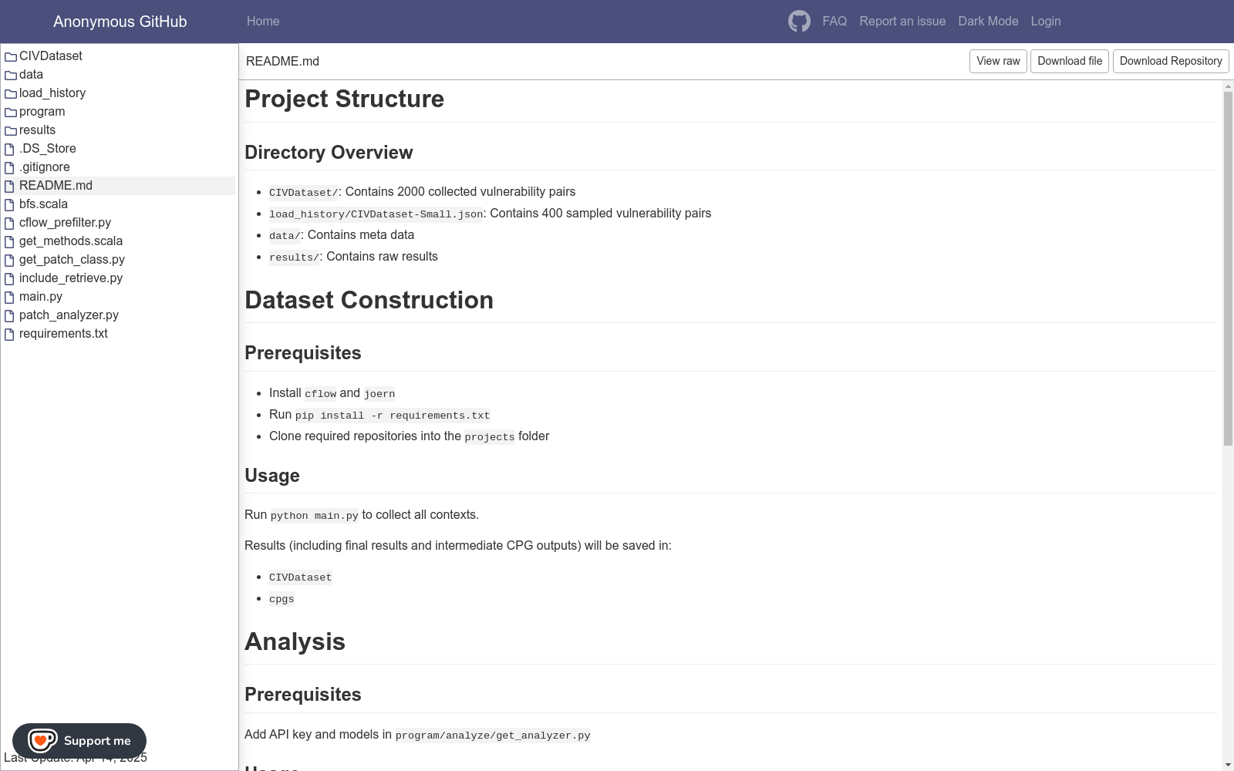Viewport: 1234px width, 771px height.
Task: Click the program folder icon
Action: pos(11,112)
